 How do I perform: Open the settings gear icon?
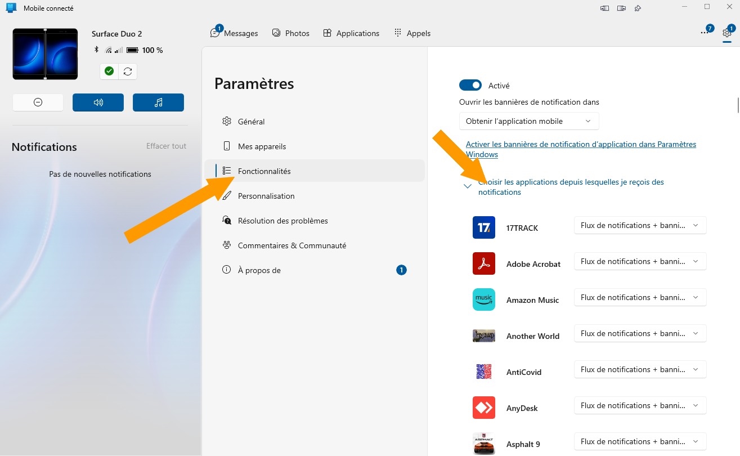[x=726, y=33]
